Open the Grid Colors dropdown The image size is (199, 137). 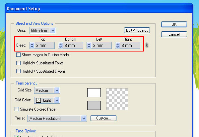(47, 100)
